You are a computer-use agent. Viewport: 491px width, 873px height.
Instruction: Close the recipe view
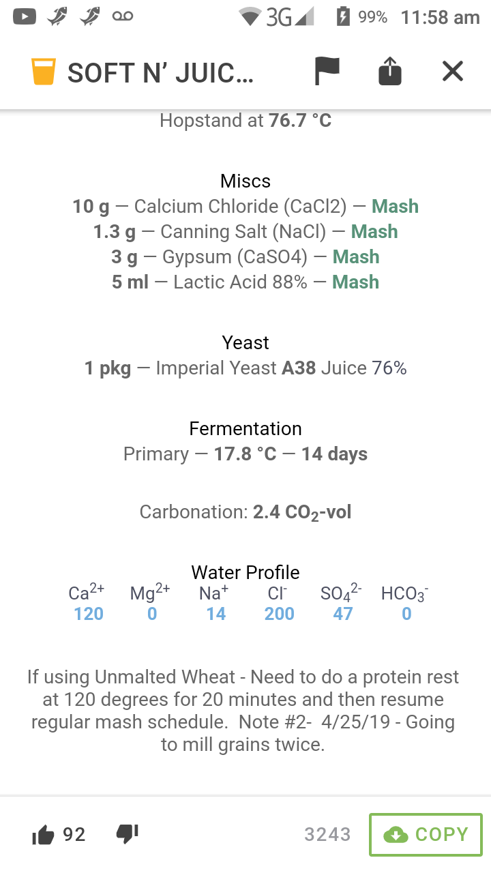(x=453, y=71)
